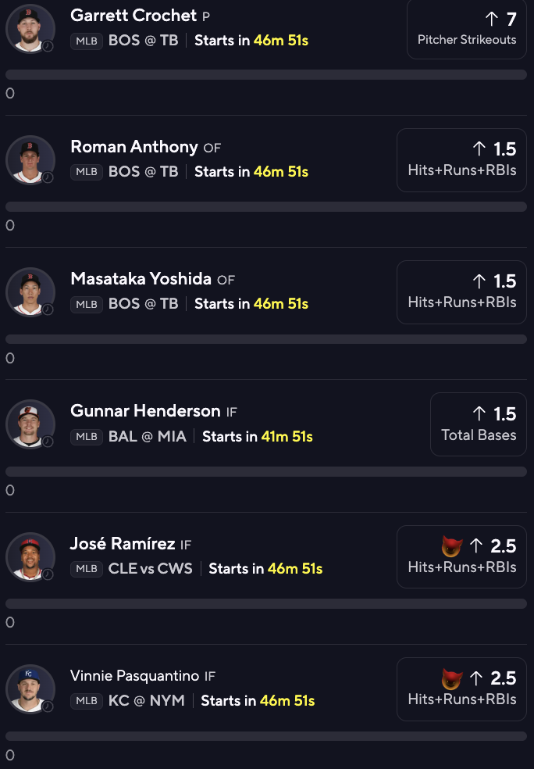Image resolution: width=534 pixels, height=769 pixels.
Task: Click the MLB league tag for José Ramírez
Action: 86,569
